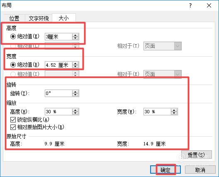This screenshot has height=177, width=219.
Task: Increase scale width percentage up arrow
Action: coord(174,110)
